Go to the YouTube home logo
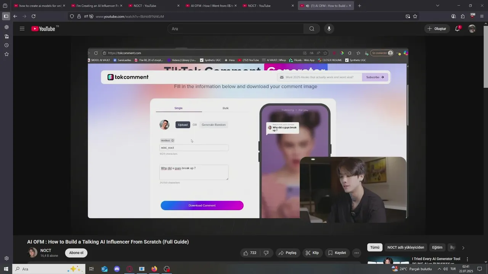This screenshot has height=274, width=488. (x=43, y=29)
